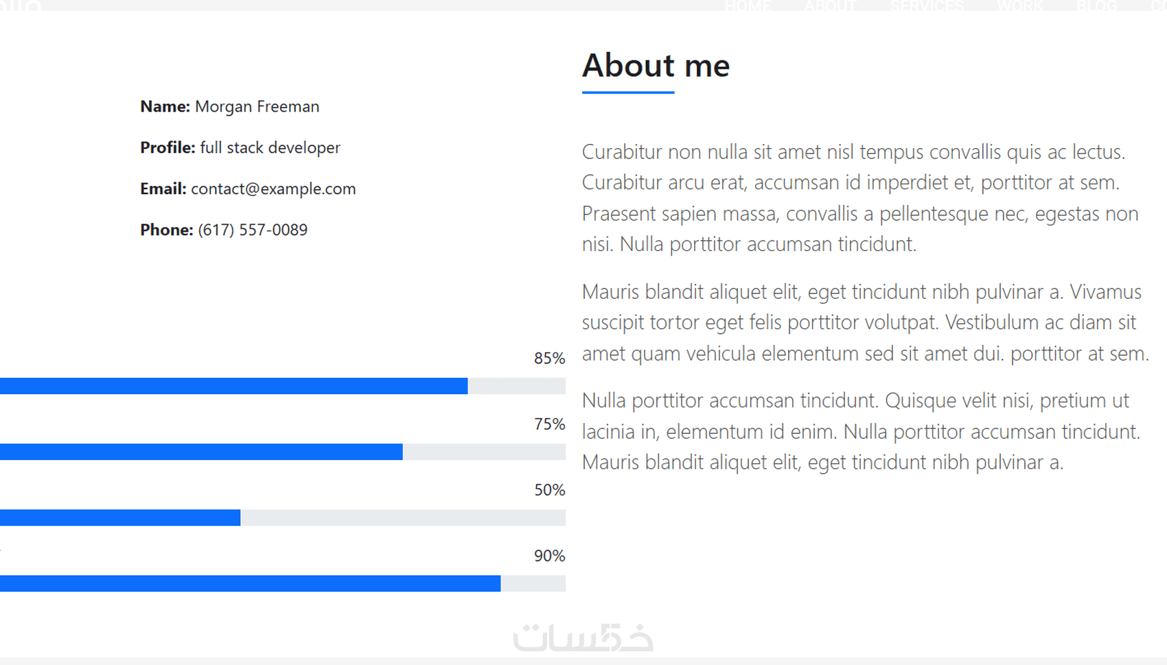
Task: Click the About me heading
Action: coord(656,66)
